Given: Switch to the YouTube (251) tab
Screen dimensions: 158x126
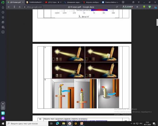Looking at the screenshot, I should [x=53, y=2].
